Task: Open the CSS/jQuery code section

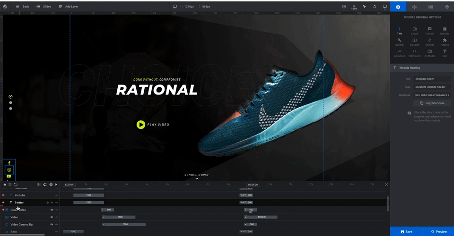Action: tap(415, 53)
